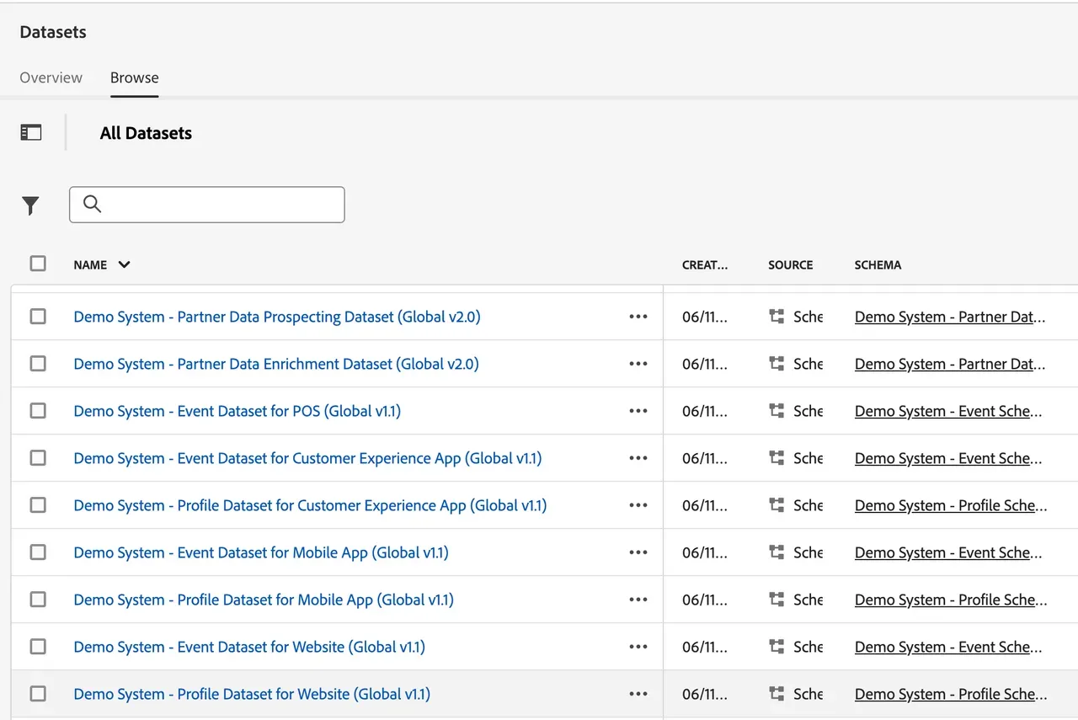
Task: Click the schema source icon for Partner Data Enrichment row
Action: [x=776, y=364]
